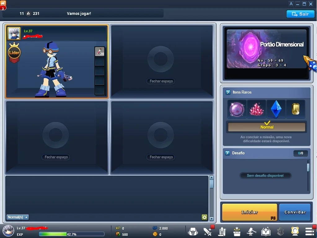317x238 pixels.
Task: Maximize the game window
Action: coord(304,4)
